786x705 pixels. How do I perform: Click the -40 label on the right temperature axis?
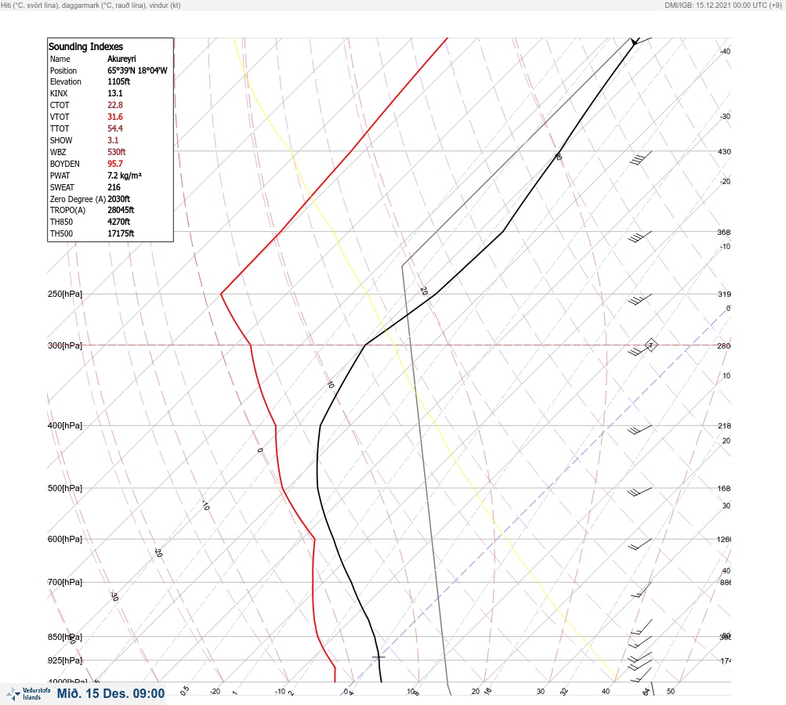(x=726, y=51)
